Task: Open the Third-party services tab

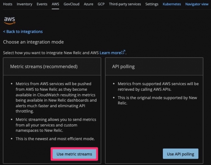Action: click(125, 4)
